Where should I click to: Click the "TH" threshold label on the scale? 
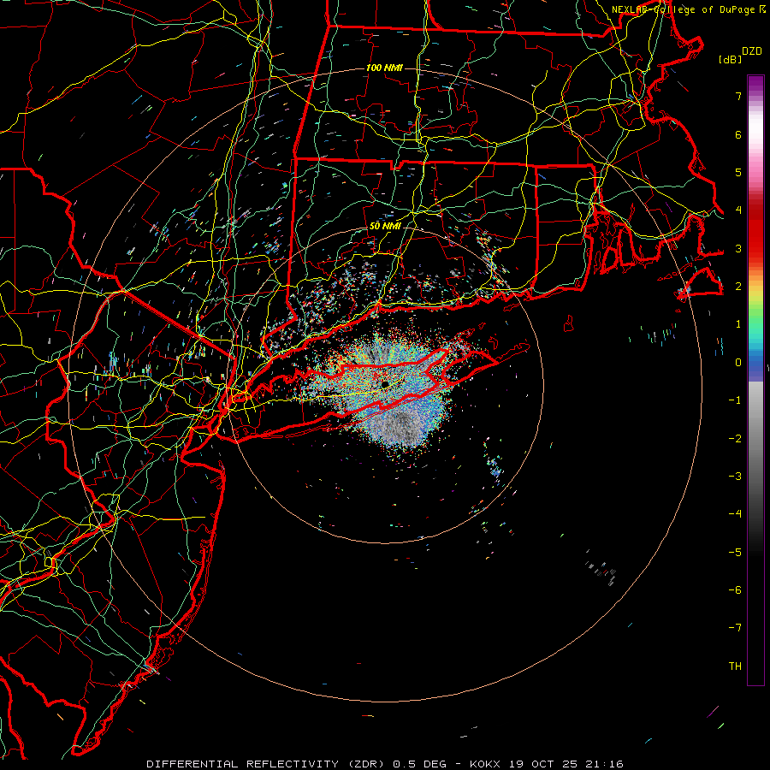[x=735, y=666]
